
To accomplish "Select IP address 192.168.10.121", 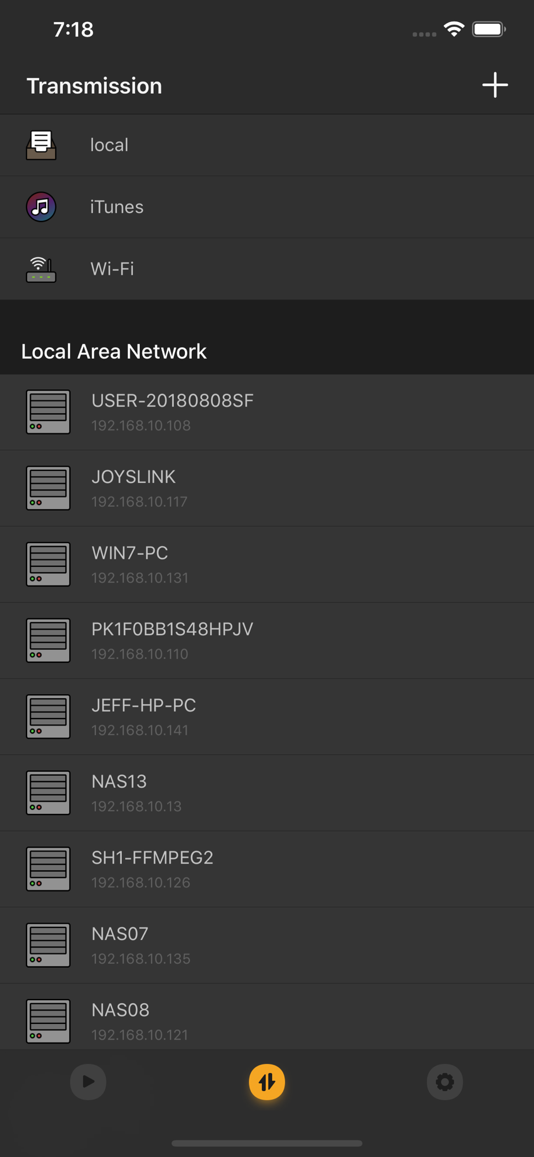I will pos(140,1035).
